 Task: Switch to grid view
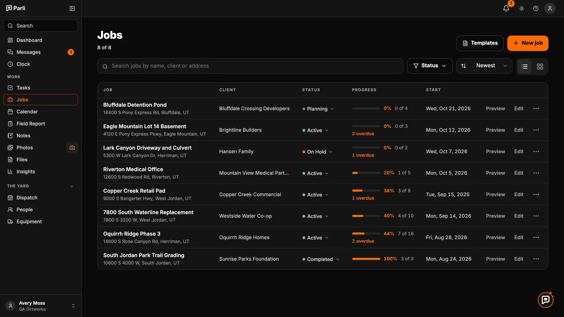(x=540, y=66)
